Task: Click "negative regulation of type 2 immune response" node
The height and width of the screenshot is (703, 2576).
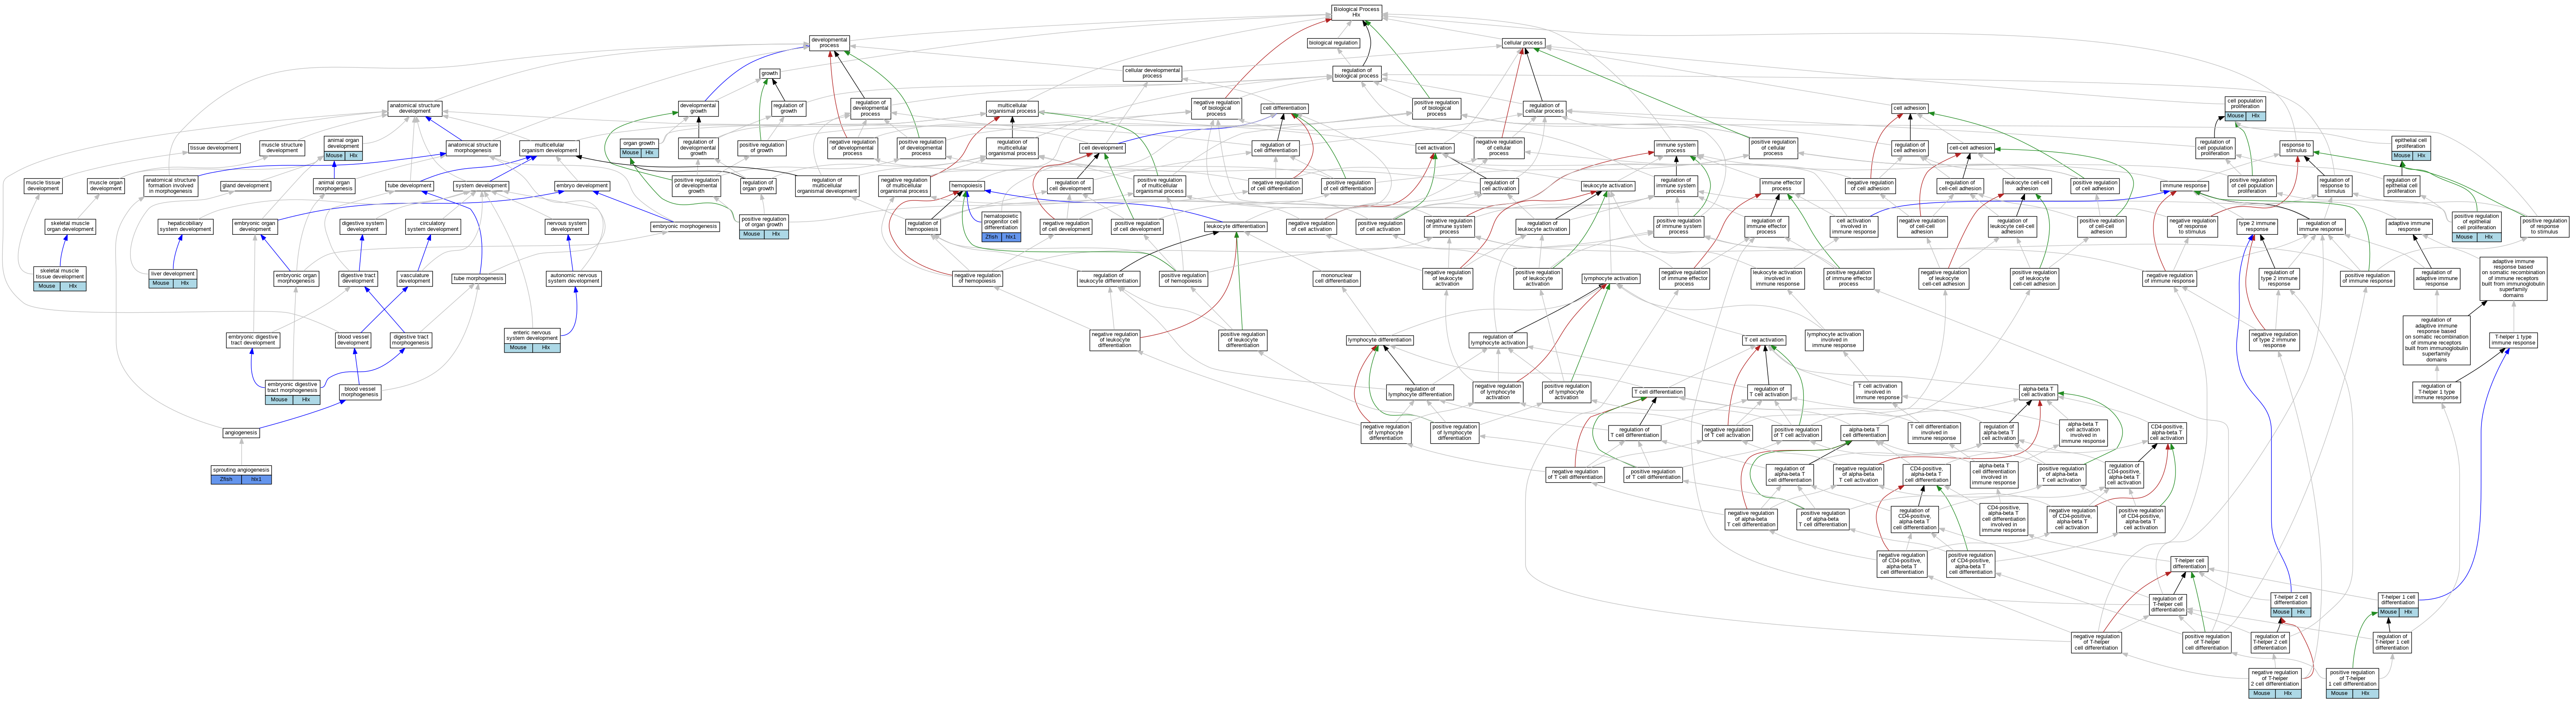Action: [2274, 340]
